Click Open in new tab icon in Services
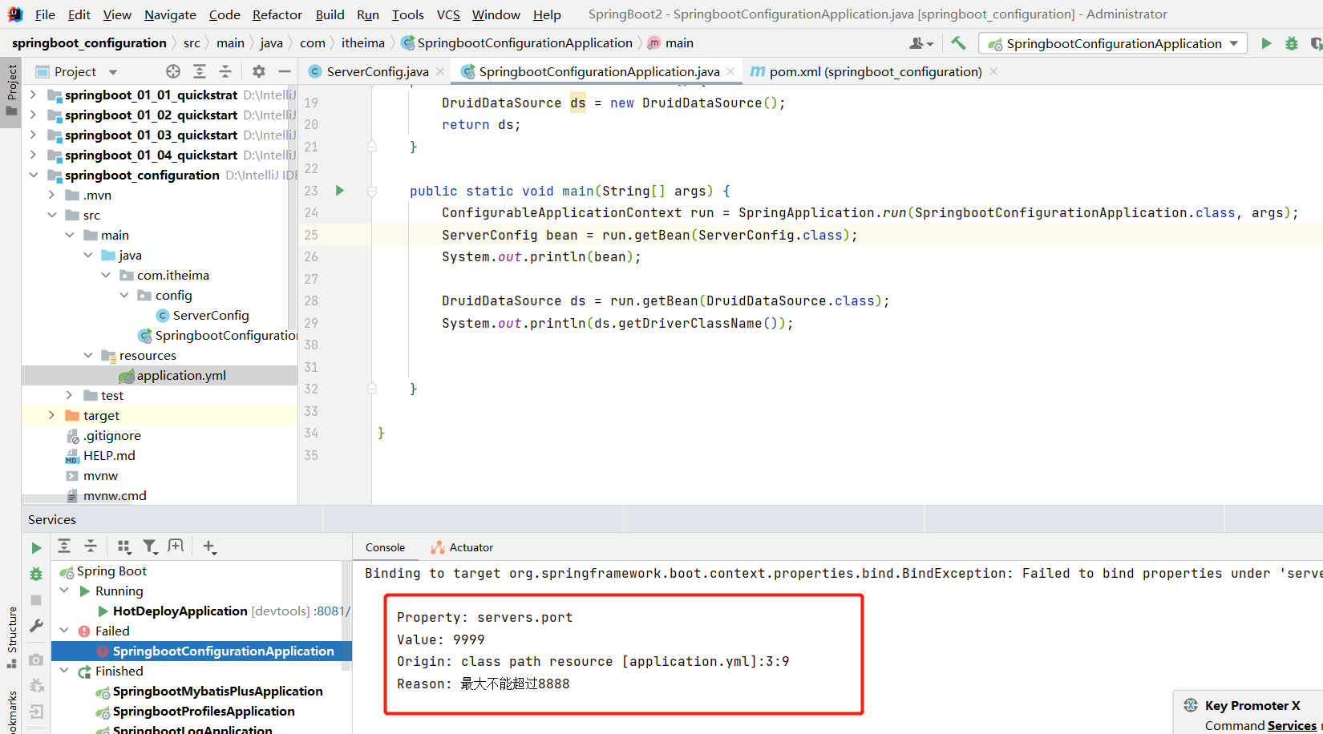Viewport: 1323px width, 734px height. click(x=176, y=546)
